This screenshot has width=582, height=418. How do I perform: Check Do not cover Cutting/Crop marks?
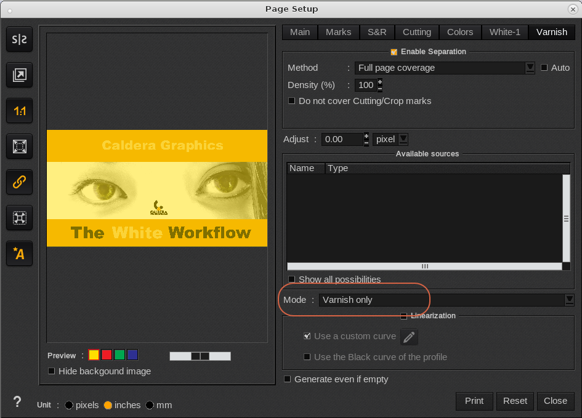click(x=292, y=101)
